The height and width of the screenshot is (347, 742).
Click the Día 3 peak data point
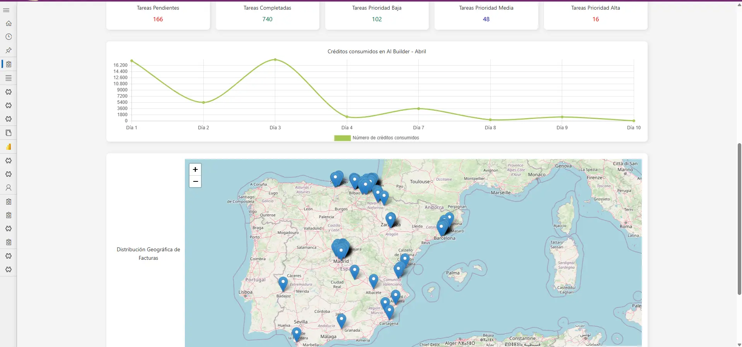point(275,59)
